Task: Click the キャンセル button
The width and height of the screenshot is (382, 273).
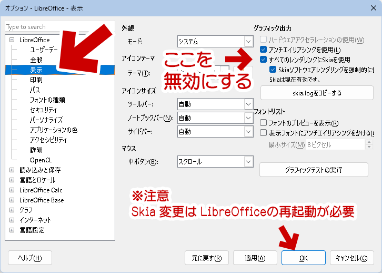Action: pos(352,258)
